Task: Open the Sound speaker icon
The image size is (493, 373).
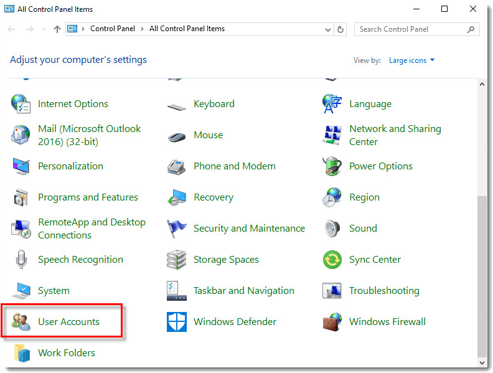Action: pyautogui.click(x=332, y=229)
